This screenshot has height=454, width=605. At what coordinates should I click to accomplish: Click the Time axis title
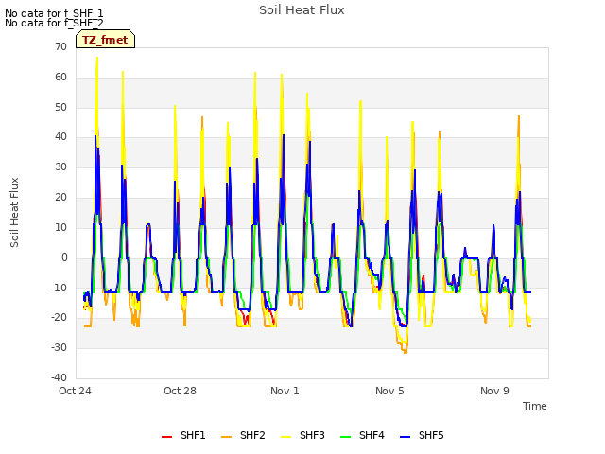[535, 406]
